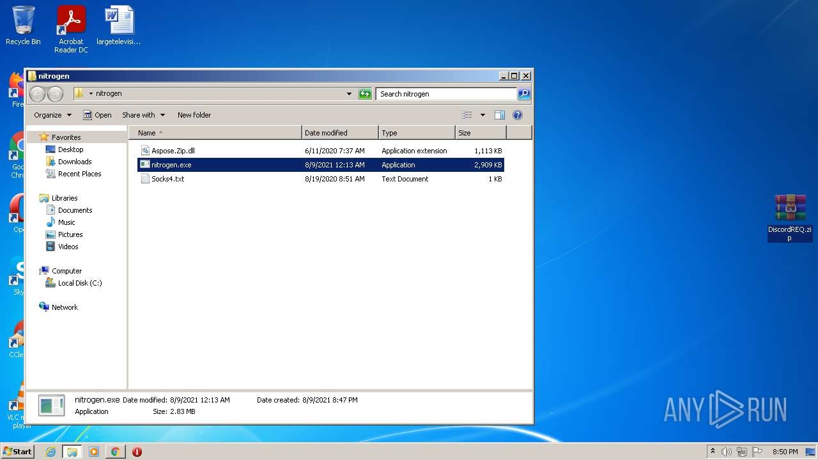Image resolution: width=818 pixels, height=460 pixels.
Task: Open Downloads in the navigation pane
Action: tap(75, 162)
